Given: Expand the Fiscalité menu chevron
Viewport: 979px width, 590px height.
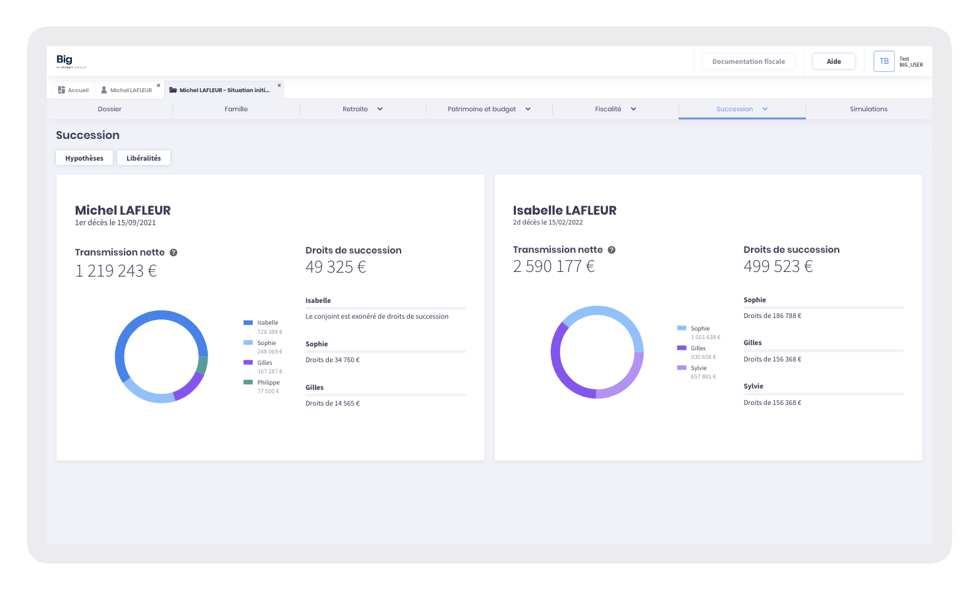Looking at the screenshot, I should click(x=633, y=109).
